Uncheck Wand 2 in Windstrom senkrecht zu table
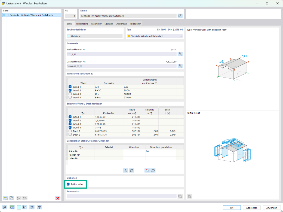Screen dimensions: 283x212 coord(70,90)
